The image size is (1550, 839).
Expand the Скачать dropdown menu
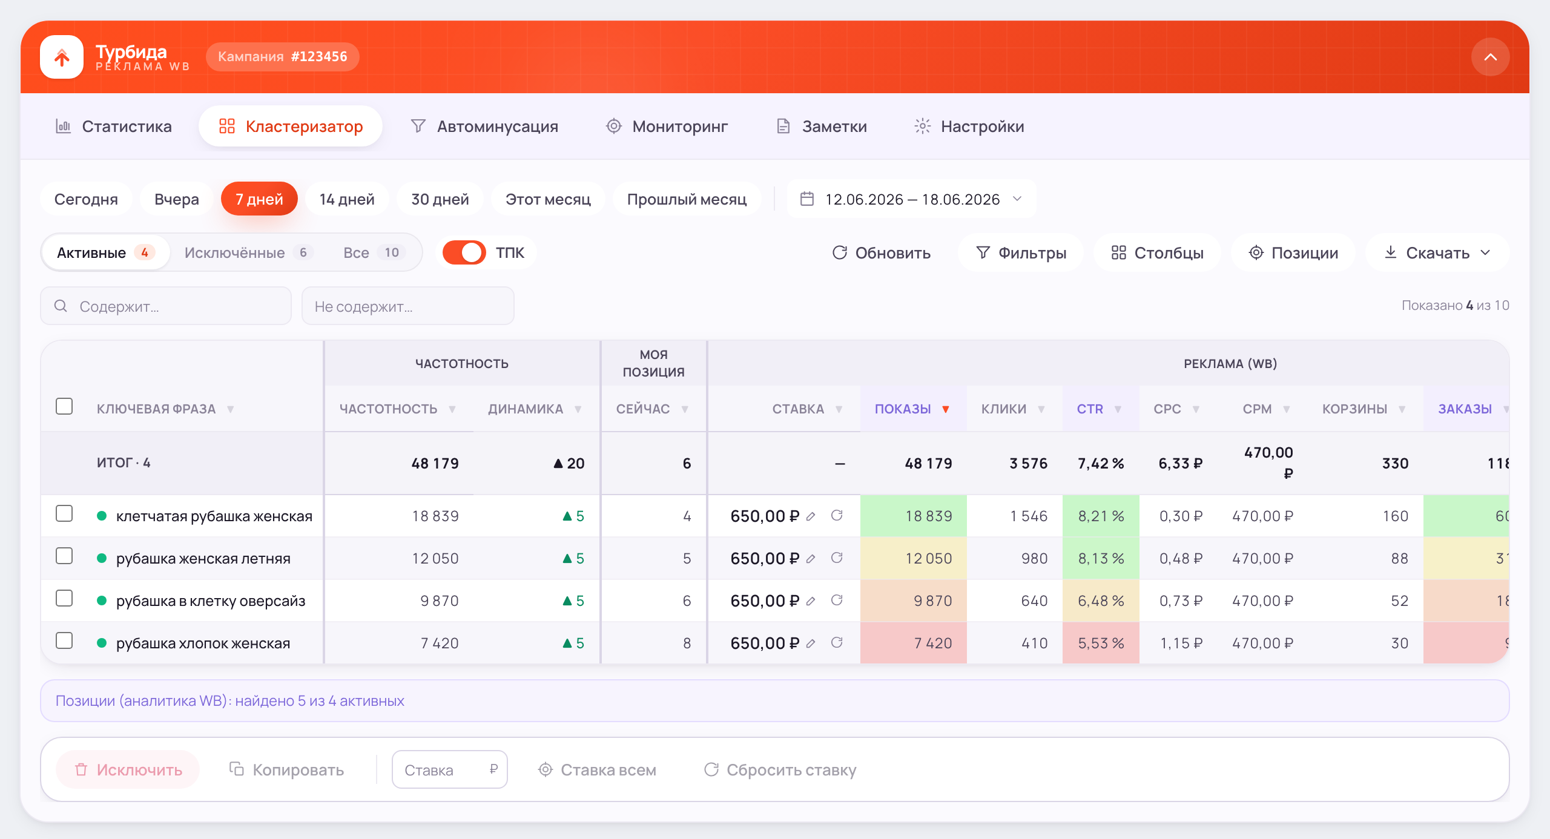coord(1437,252)
